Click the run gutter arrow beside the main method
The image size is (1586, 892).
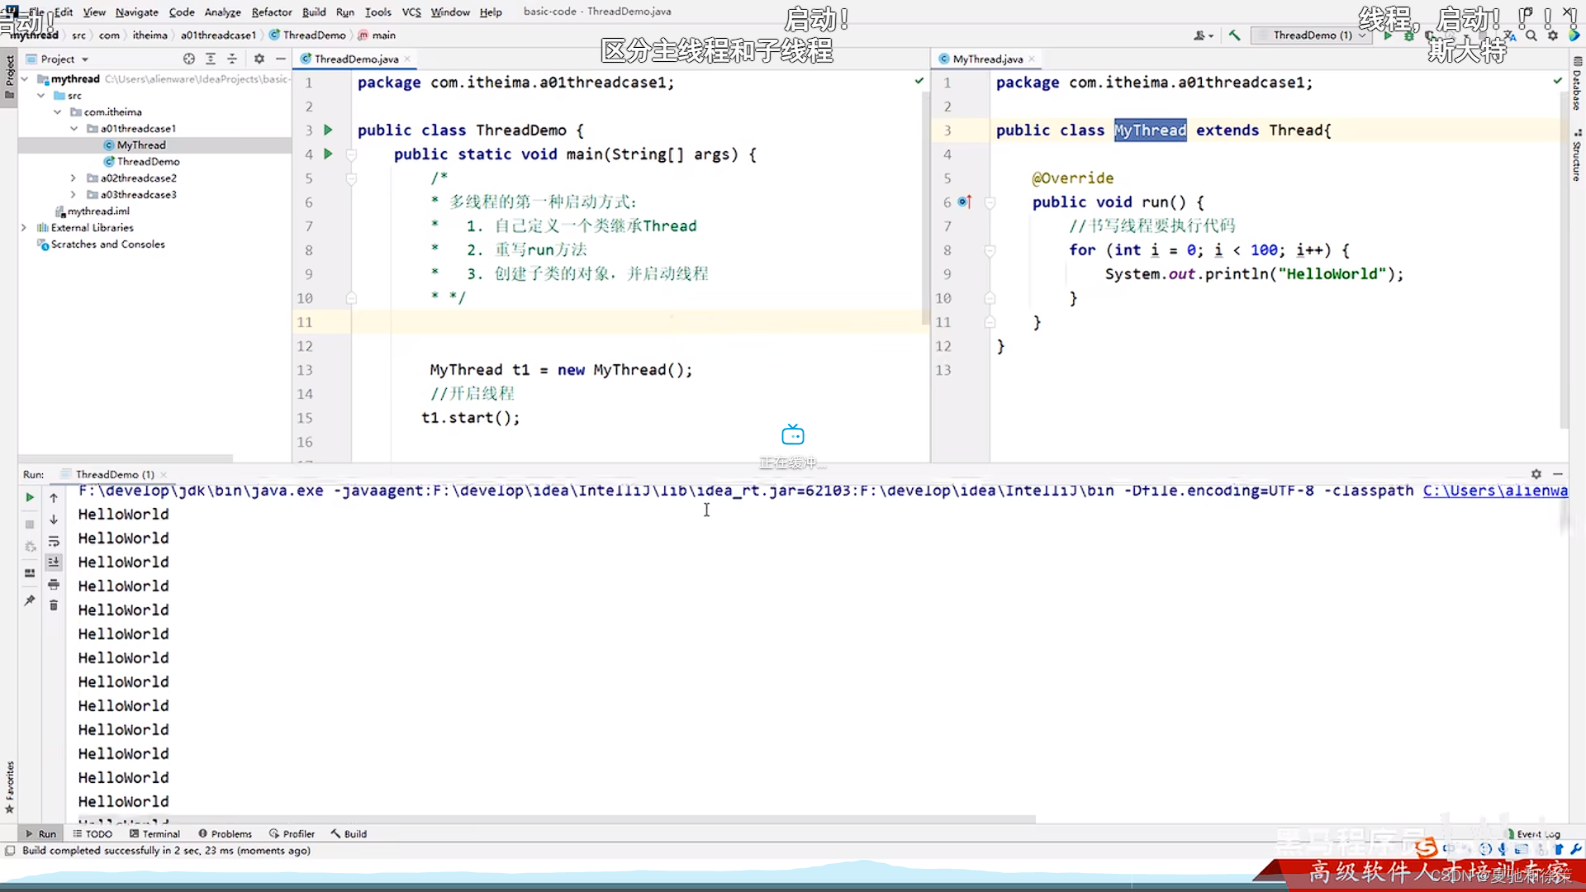point(328,154)
